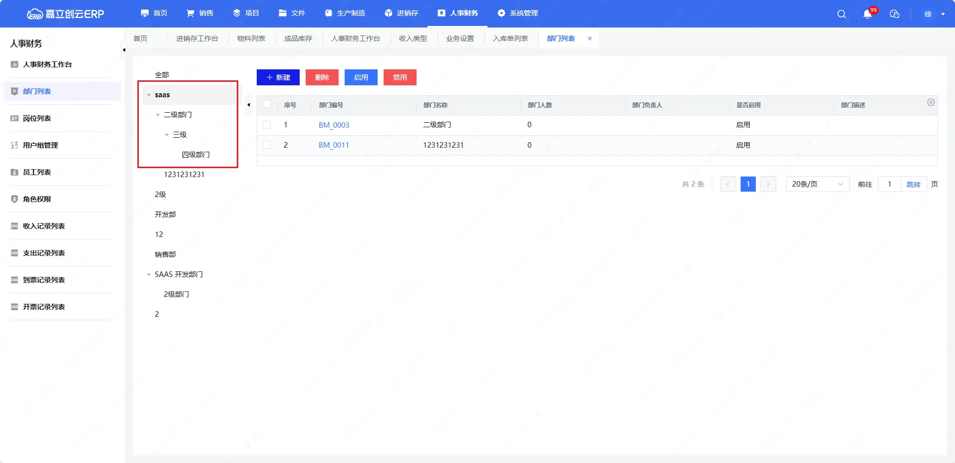The width and height of the screenshot is (955, 463).
Task: Open the 系统管理 top menu
Action: tap(517, 13)
